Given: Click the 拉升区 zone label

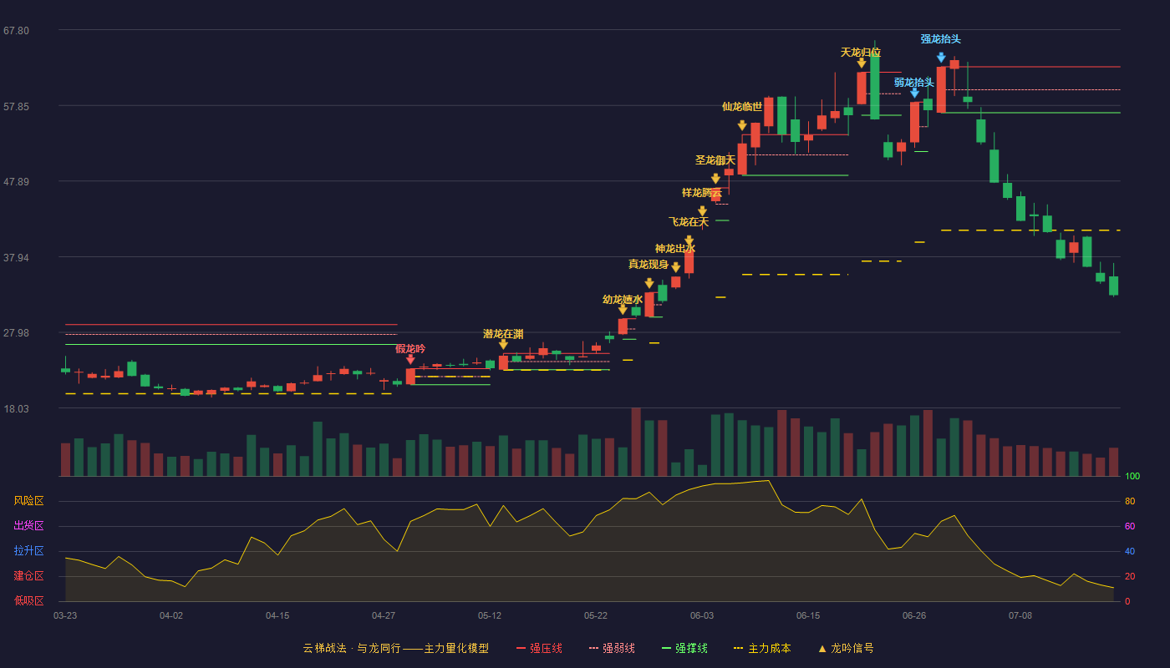Looking at the screenshot, I should tap(29, 551).
